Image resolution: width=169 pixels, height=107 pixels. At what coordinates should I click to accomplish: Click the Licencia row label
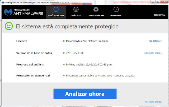[22, 41]
